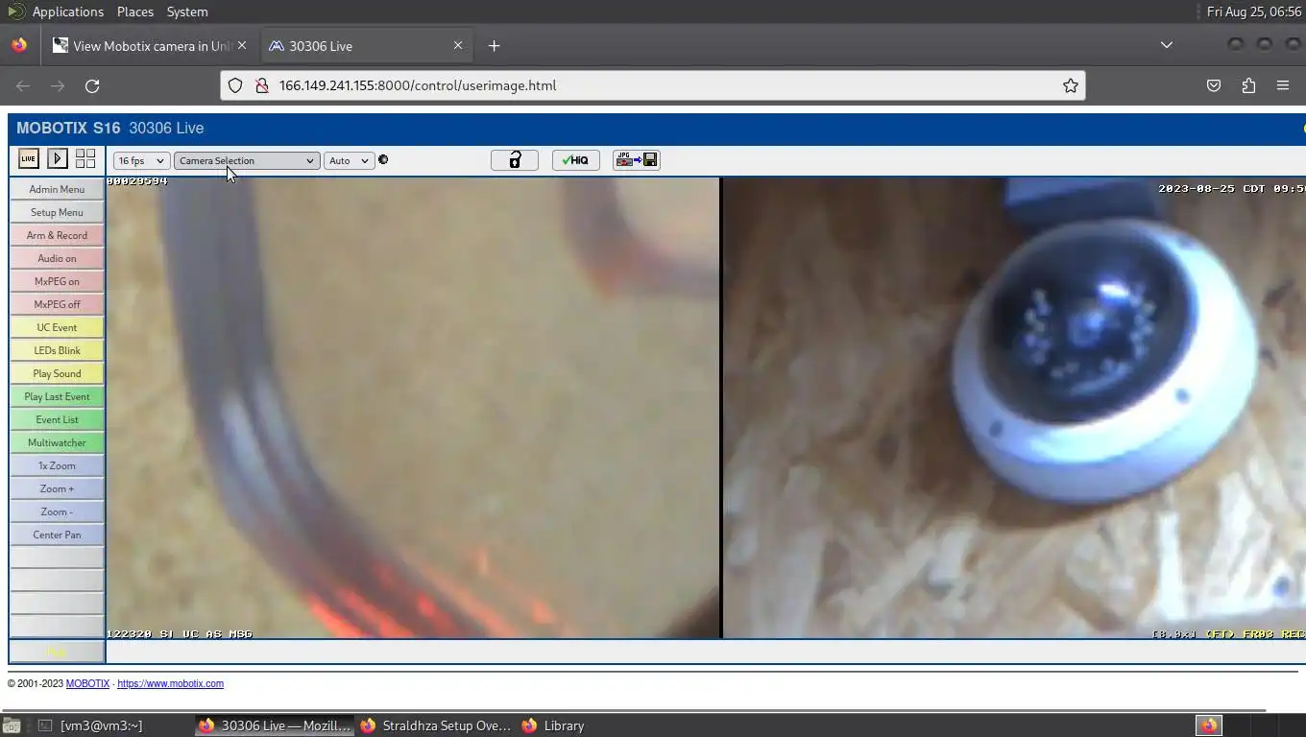The width and height of the screenshot is (1306, 737).
Task: Open the Setup Menu
Action: [x=57, y=212]
